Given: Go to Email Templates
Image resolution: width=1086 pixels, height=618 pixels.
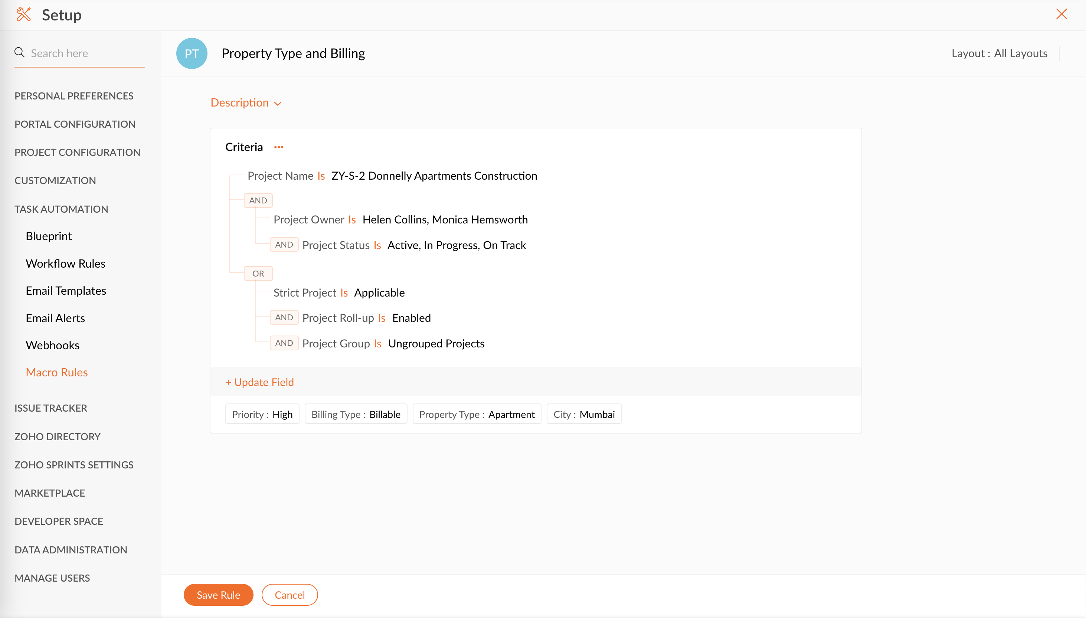Looking at the screenshot, I should pyautogui.click(x=66, y=291).
